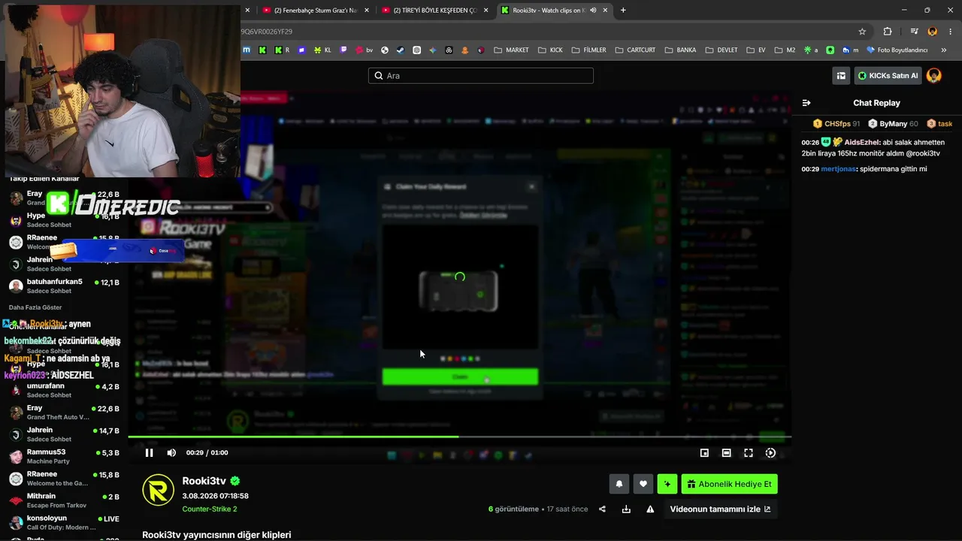Open the FİLMLER bookmark folder
962x541 pixels.
588,50
